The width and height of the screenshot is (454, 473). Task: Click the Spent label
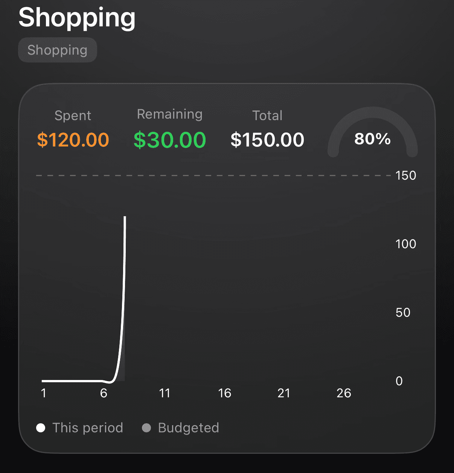tap(73, 116)
